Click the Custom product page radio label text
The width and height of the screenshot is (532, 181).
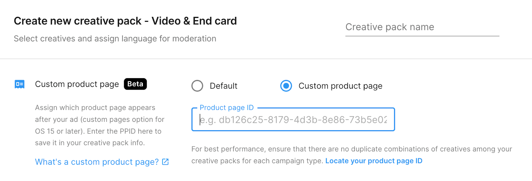340,86
